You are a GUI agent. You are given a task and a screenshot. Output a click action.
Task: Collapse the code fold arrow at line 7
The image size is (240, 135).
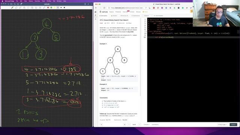146,31
